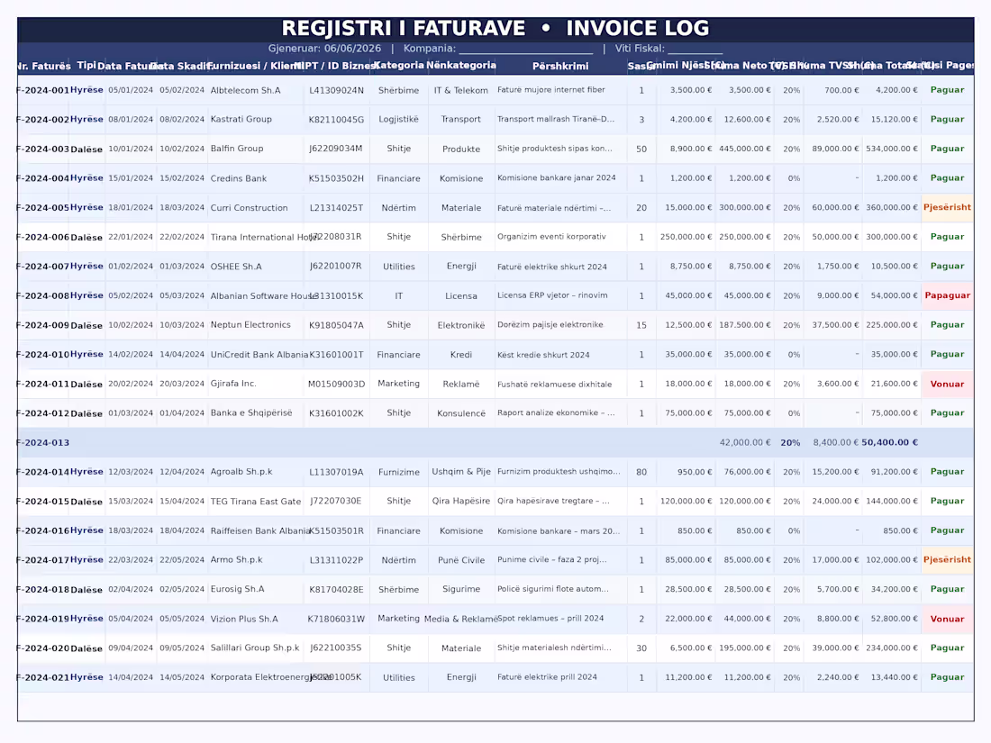This screenshot has height=743, width=991.
Task: Click Qira Hapësire subcategory cell
Action: 461,501
